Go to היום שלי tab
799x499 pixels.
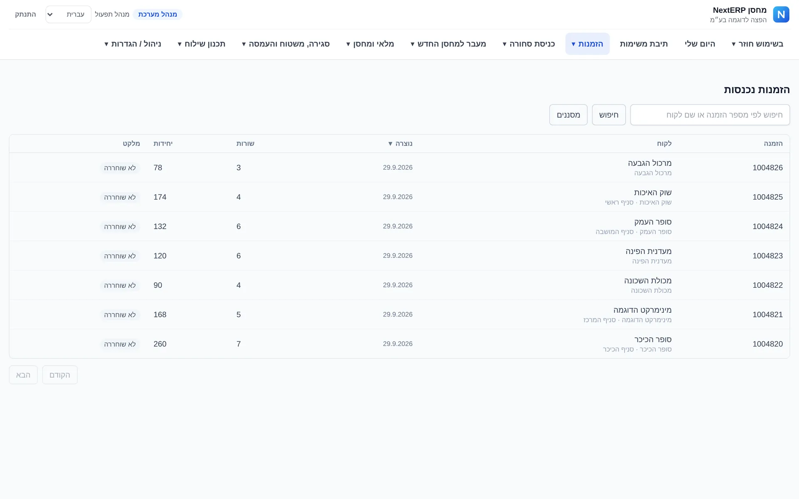coord(700,44)
